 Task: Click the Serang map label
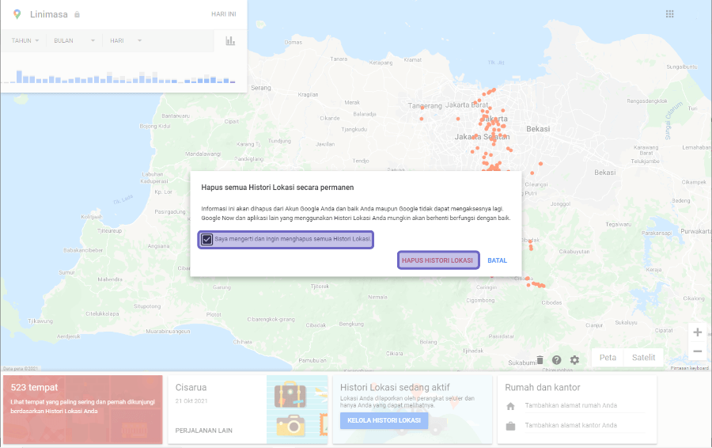click(x=260, y=88)
